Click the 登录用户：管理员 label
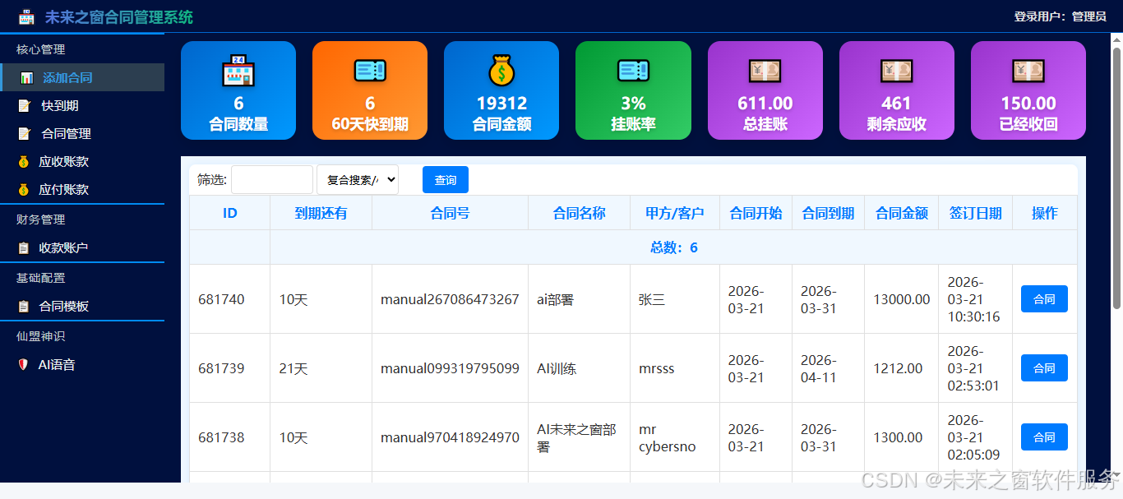 (x=1060, y=16)
